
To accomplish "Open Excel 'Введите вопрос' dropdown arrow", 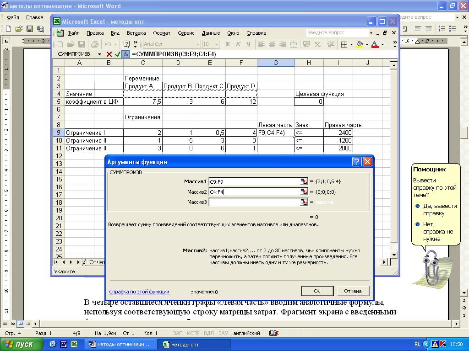I will tap(371, 33).
